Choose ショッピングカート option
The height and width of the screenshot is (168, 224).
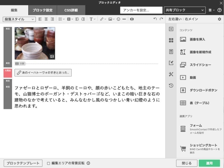200,149
